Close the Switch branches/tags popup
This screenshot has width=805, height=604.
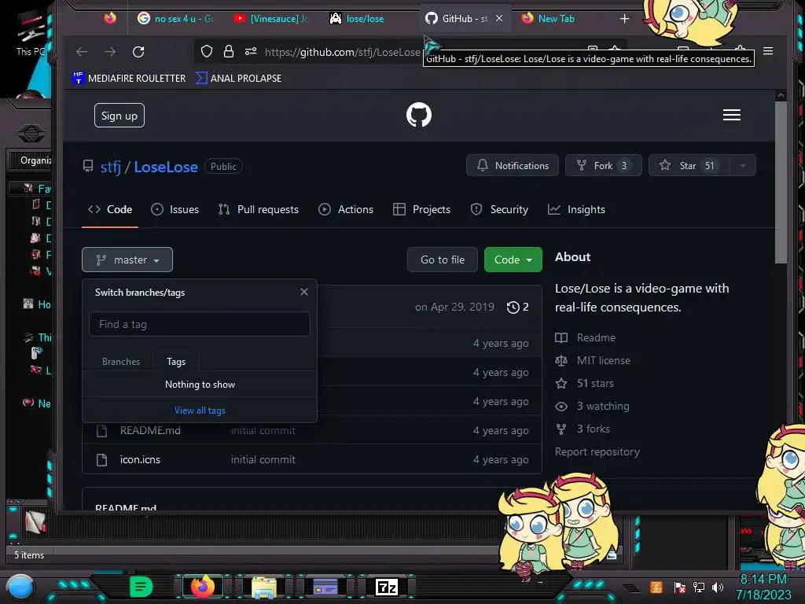[x=304, y=292]
